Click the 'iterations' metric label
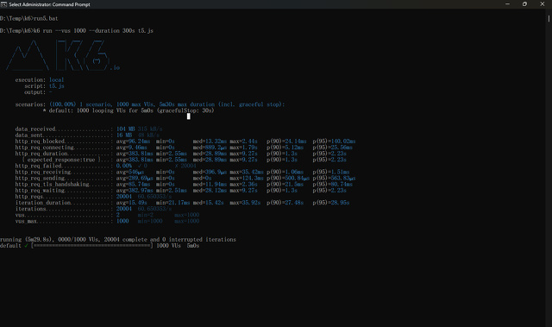 [31, 209]
